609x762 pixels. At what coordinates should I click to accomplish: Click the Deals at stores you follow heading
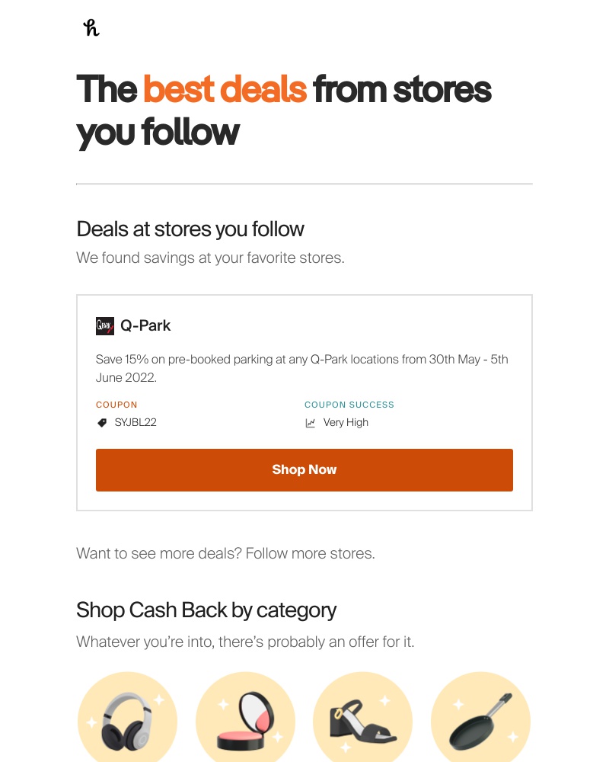190,229
